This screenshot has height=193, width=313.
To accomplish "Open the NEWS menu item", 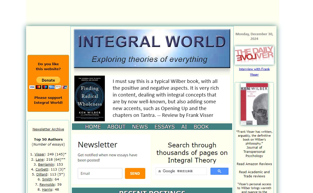I will point(140,127).
